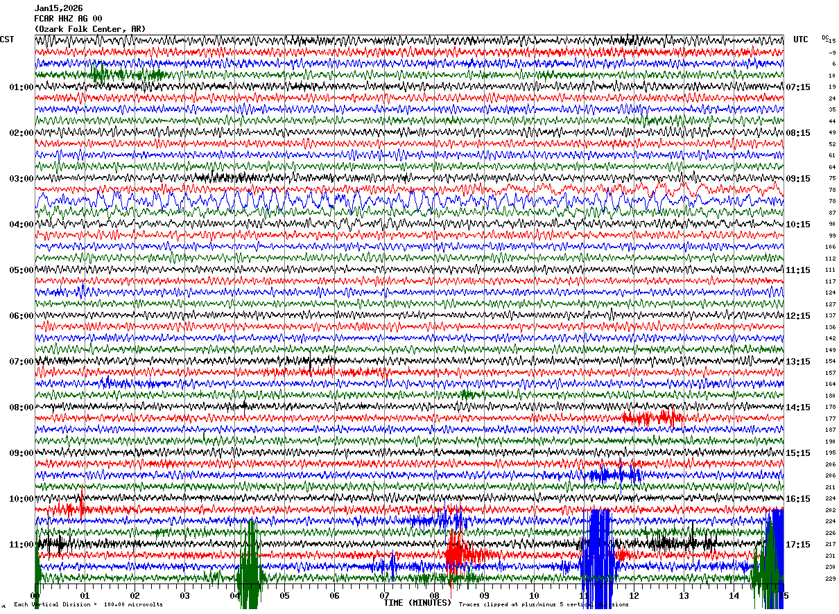Click the "02" minute tick label
Image resolution: width=839 pixels, height=614 pixels.
click(x=135, y=596)
